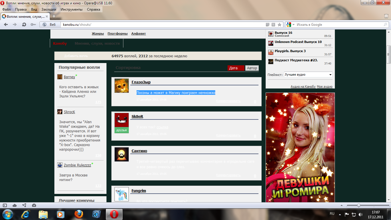Follow the Жанры link
The height and width of the screenshot is (220, 391).
click(98, 34)
